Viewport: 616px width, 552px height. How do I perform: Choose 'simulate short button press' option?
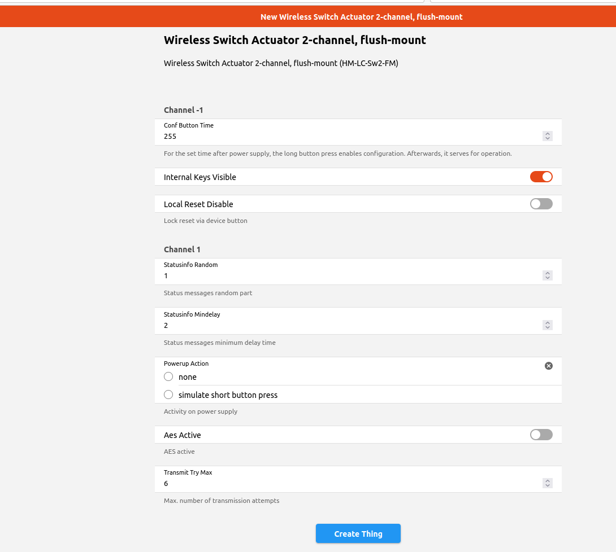point(168,395)
